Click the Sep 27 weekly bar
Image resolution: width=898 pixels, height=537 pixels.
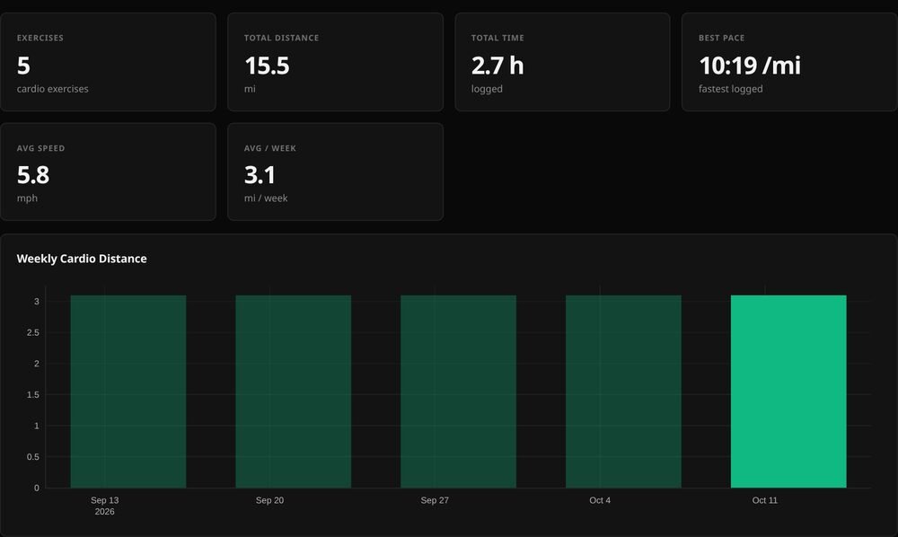click(458, 392)
